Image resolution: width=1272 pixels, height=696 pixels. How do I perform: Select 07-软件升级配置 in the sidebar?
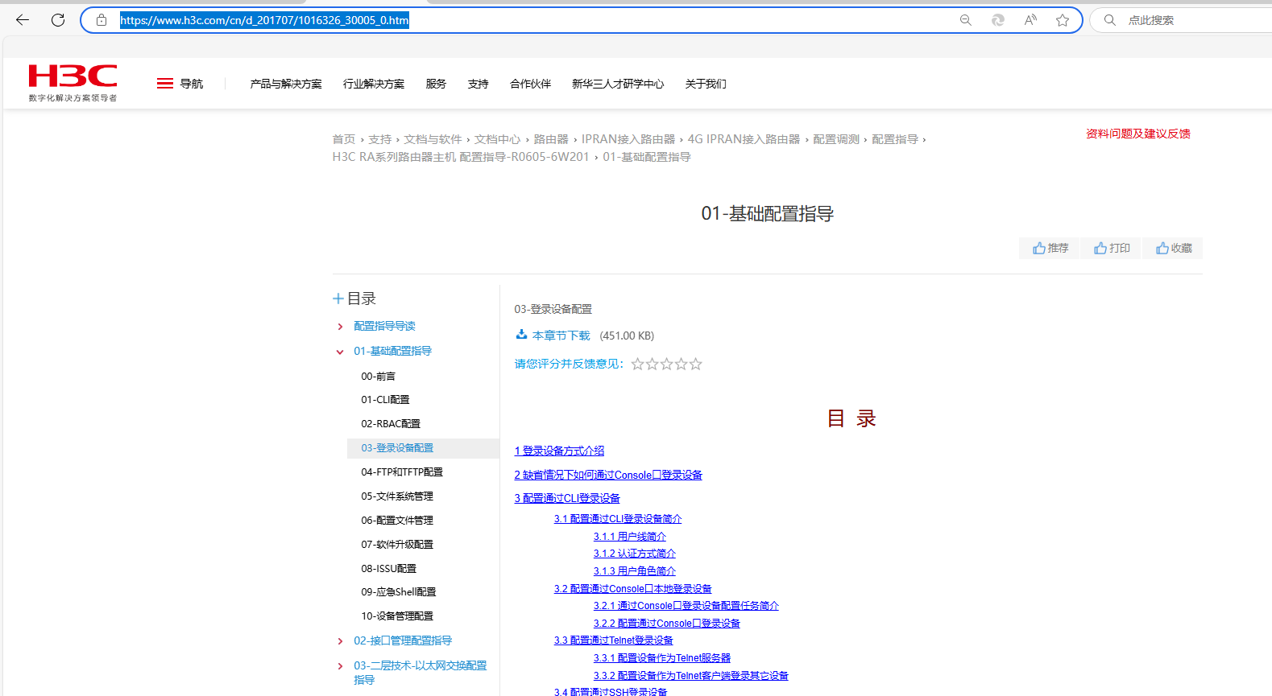(397, 545)
